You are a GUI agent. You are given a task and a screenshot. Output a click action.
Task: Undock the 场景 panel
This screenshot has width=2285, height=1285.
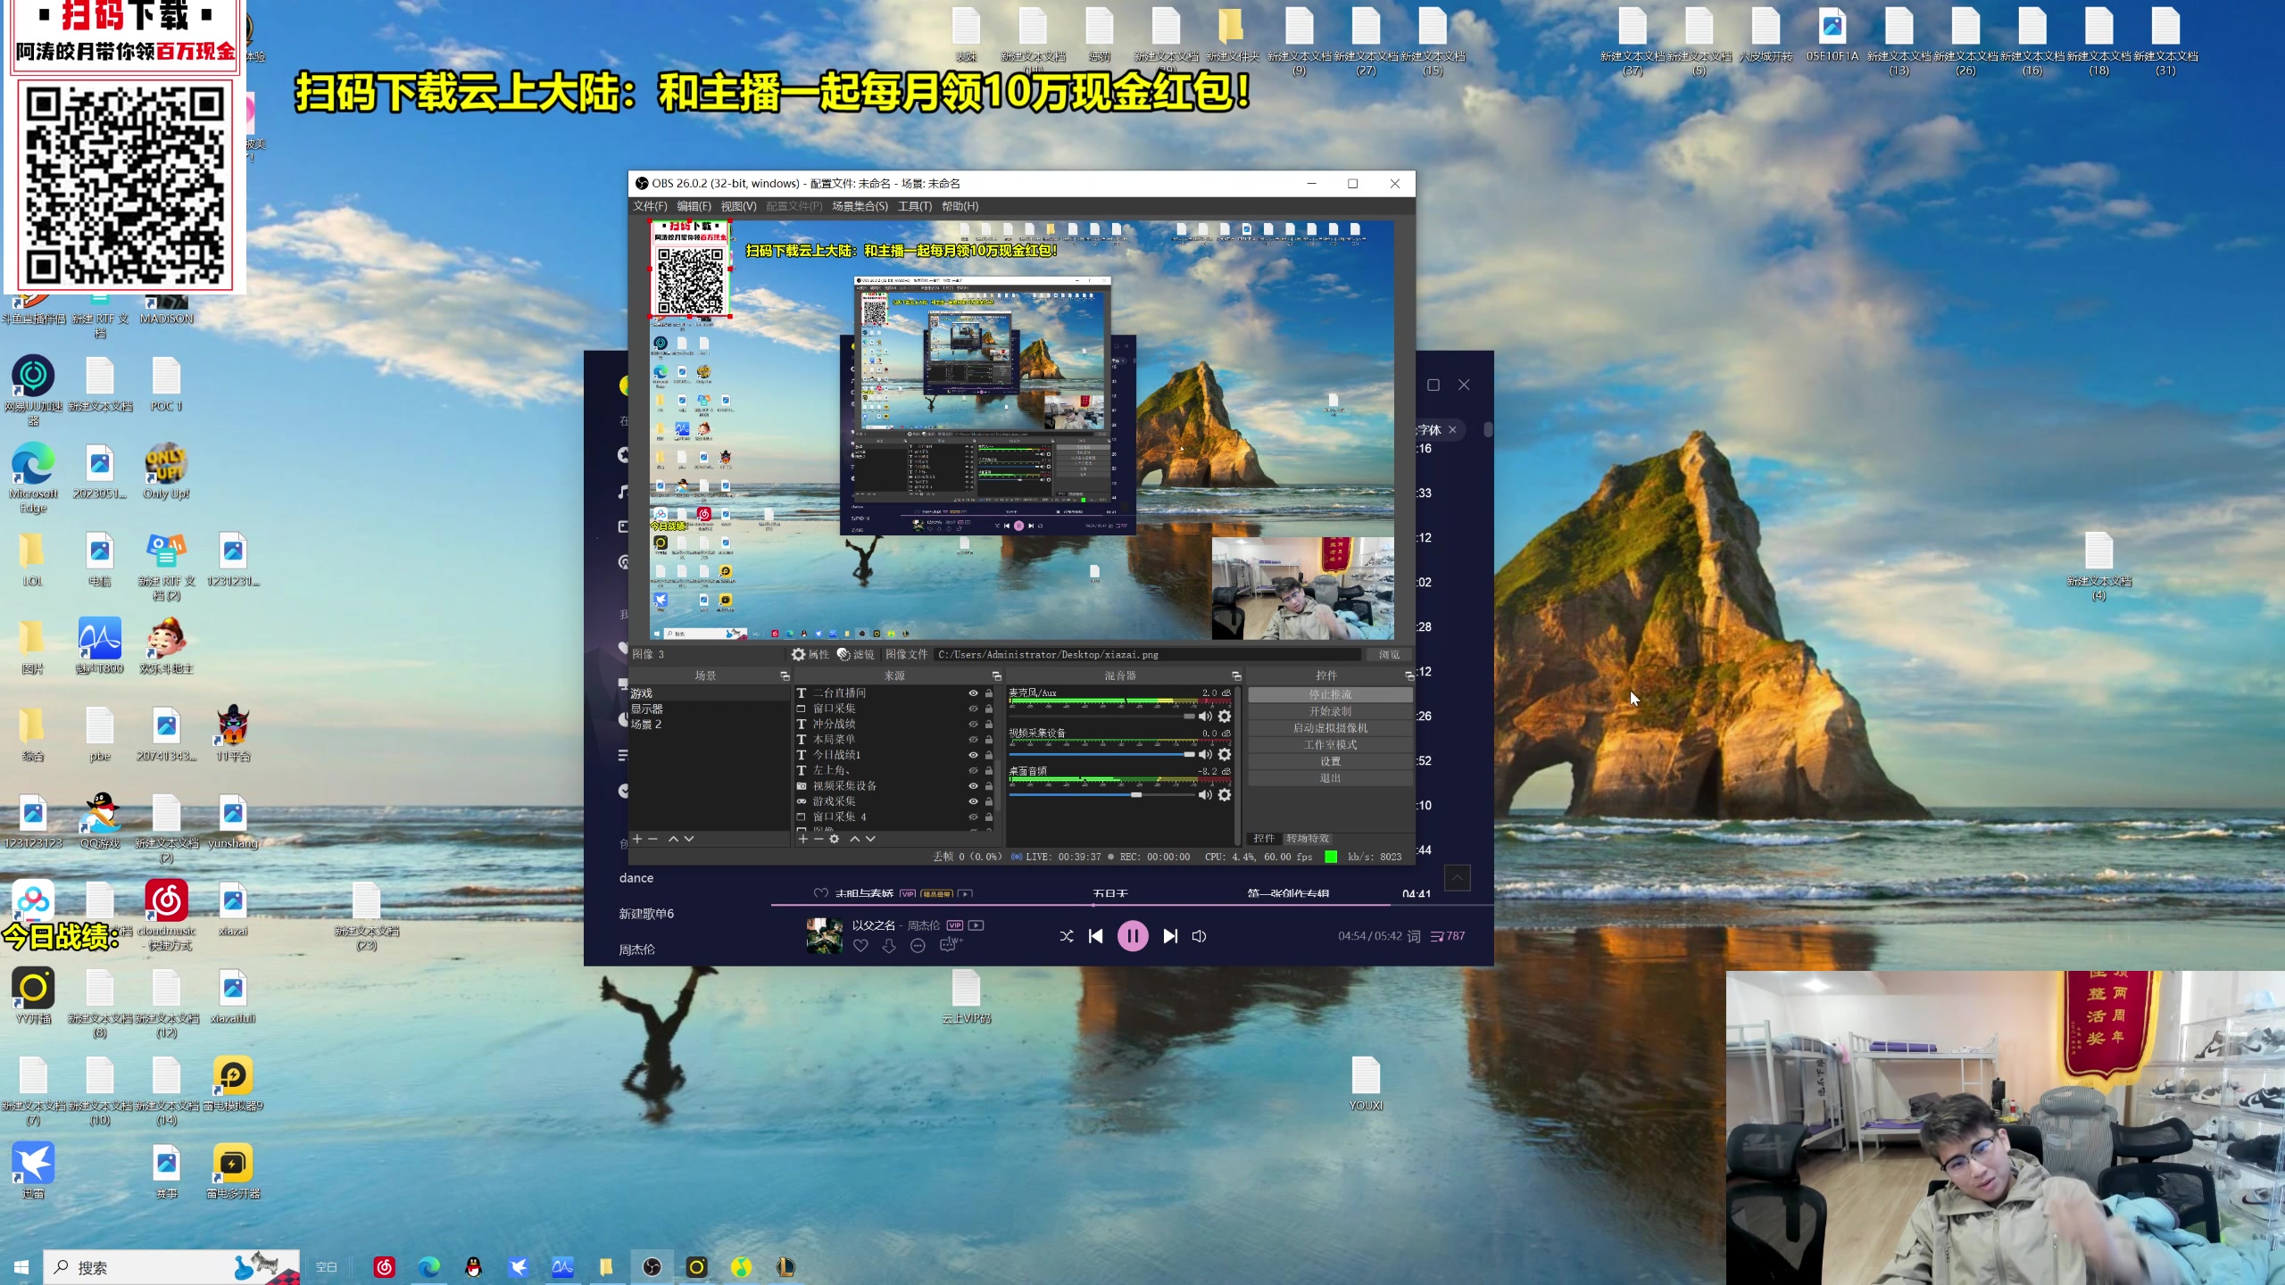tap(785, 676)
